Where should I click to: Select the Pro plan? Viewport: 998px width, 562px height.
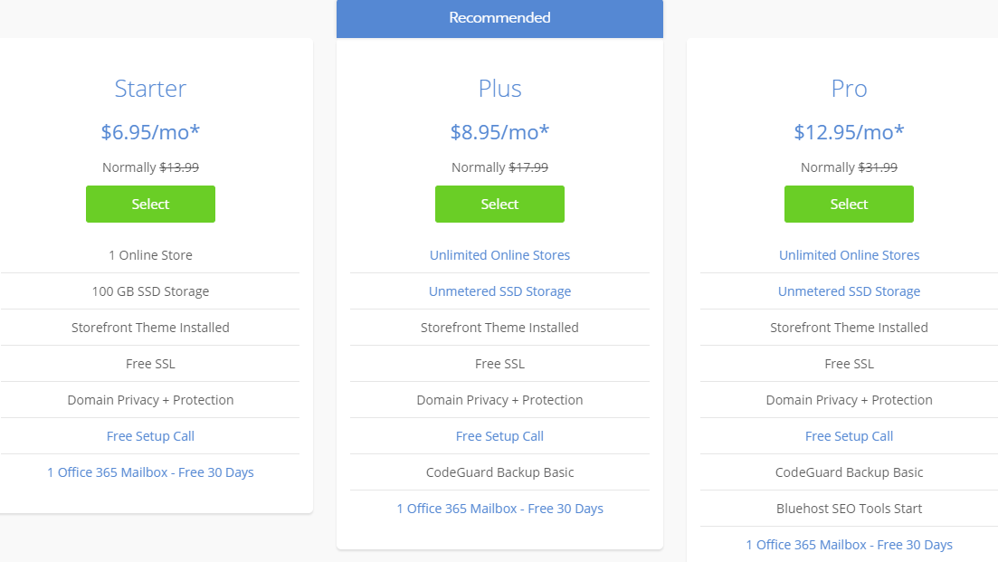coord(849,204)
